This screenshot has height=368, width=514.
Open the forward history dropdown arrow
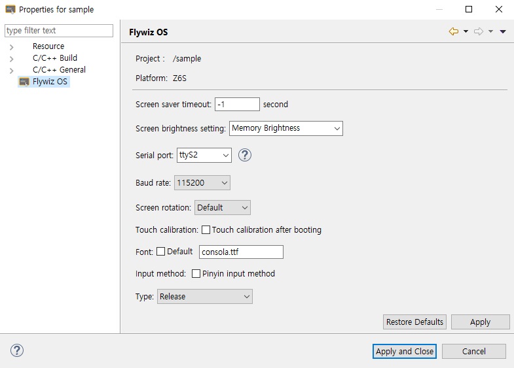[x=490, y=31]
